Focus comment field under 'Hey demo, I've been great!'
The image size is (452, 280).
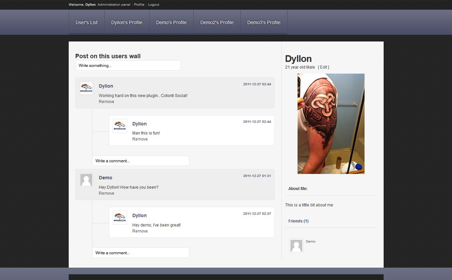click(x=141, y=253)
